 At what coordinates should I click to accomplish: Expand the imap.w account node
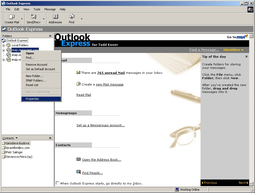coord(3,60)
